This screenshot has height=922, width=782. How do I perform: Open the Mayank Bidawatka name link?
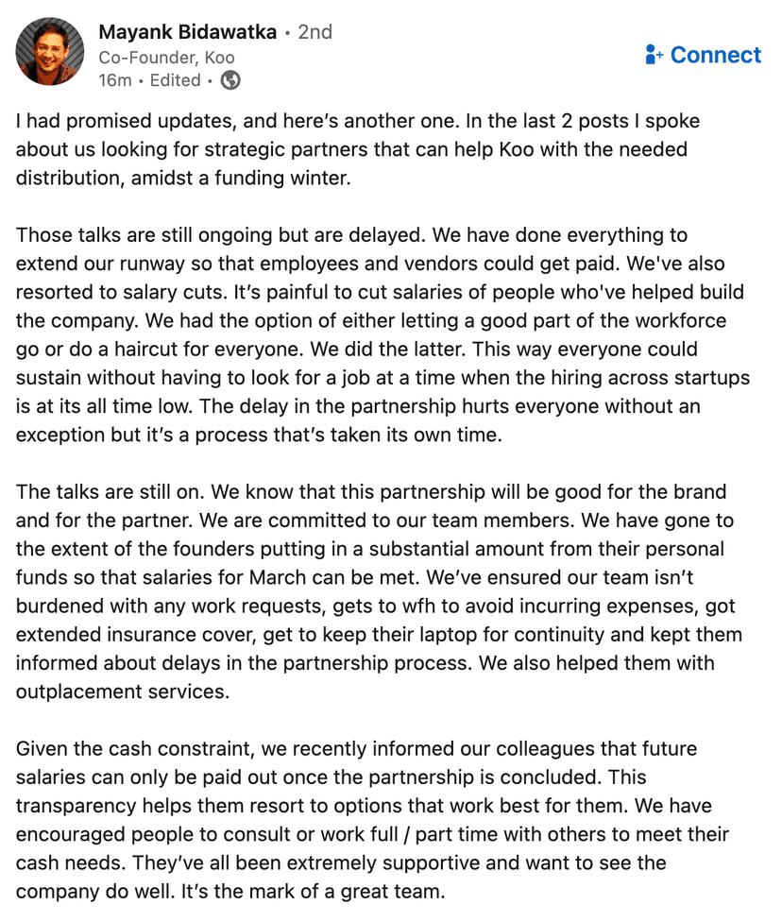[x=187, y=32]
